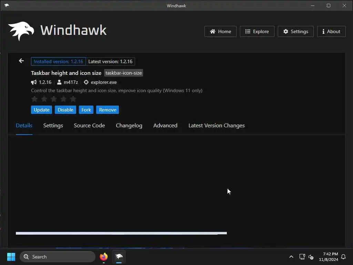The height and width of the screenshot is (265, 353).
Task: Open the Explore page
Action: pyautogui.click(x=257, y=31)
